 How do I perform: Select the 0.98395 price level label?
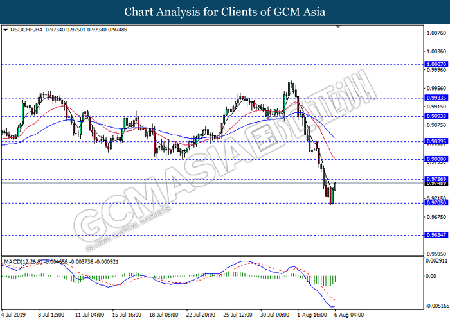[x=437, y=141]
